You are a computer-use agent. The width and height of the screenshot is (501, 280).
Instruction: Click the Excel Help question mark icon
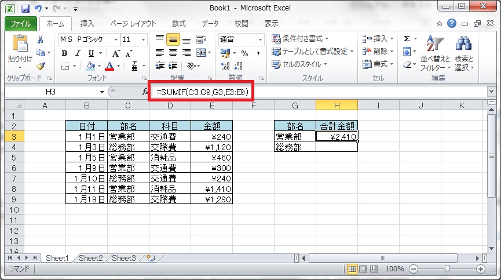451,23
